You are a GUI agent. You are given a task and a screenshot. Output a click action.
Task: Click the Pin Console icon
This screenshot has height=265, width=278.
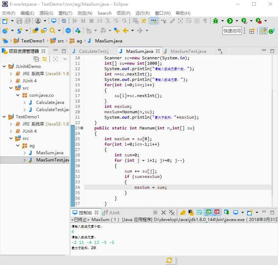(227, 213)
